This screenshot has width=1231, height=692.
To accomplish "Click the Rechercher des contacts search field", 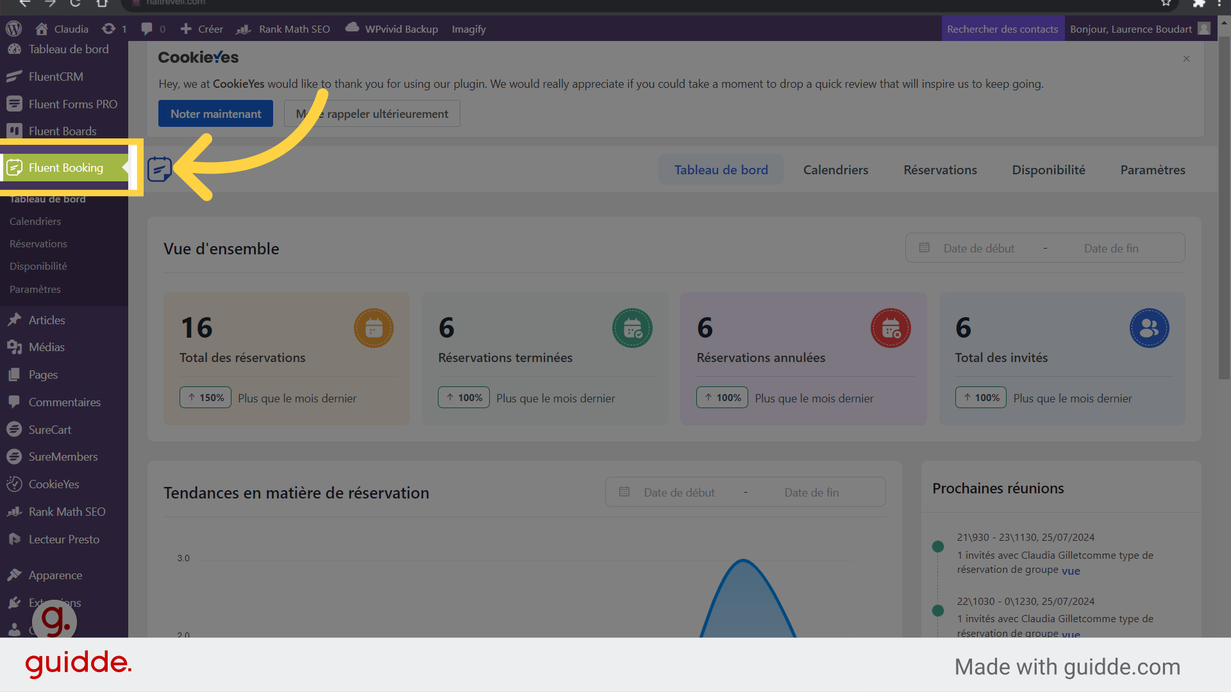I will point(1002,29).
